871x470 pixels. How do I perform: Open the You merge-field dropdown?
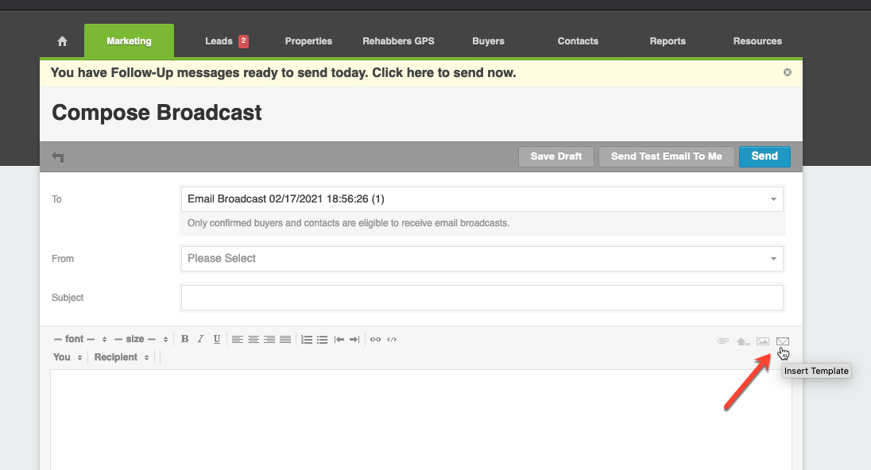(68, 357)
